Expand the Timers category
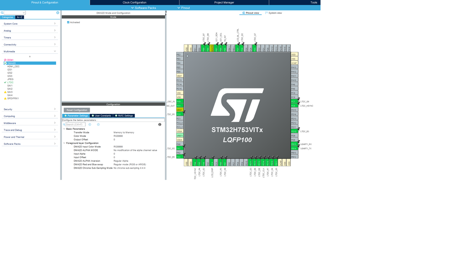 coord(29,37)
